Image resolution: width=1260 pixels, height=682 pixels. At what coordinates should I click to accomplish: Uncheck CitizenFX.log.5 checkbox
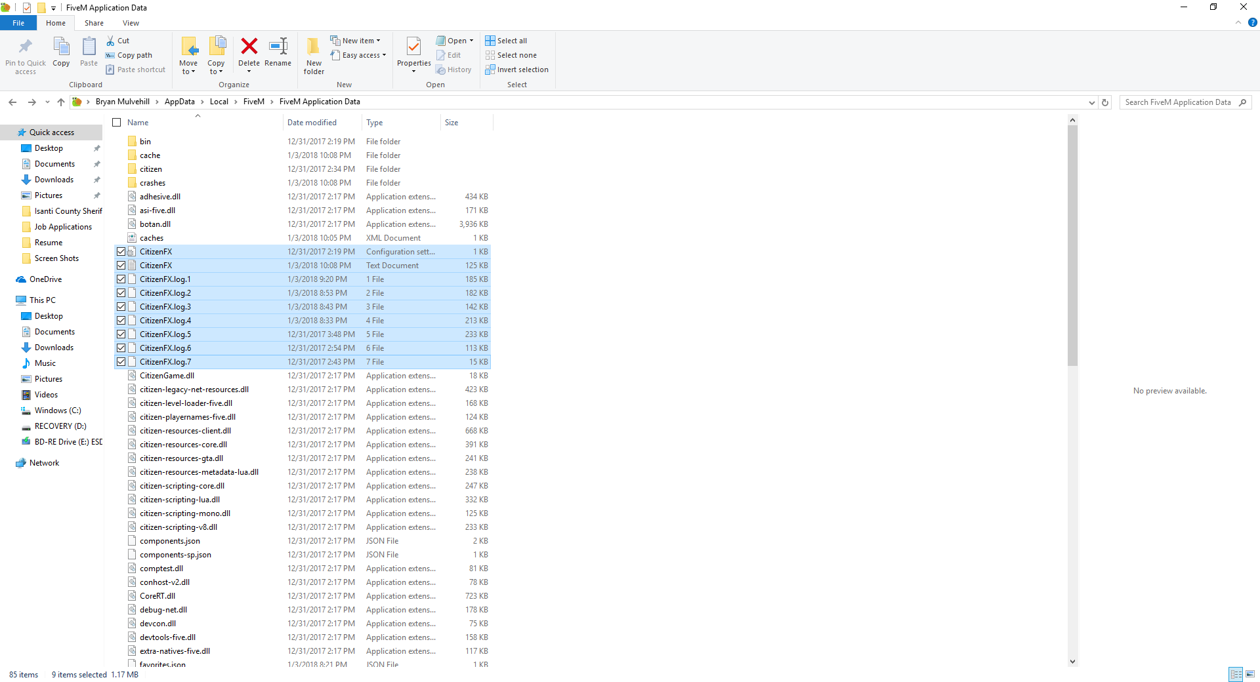[121, 334]
